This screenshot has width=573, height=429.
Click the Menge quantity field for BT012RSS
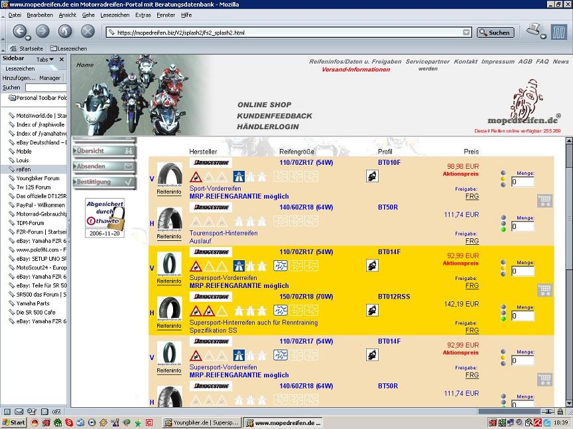pyautogui.click(x=523, y=316)
